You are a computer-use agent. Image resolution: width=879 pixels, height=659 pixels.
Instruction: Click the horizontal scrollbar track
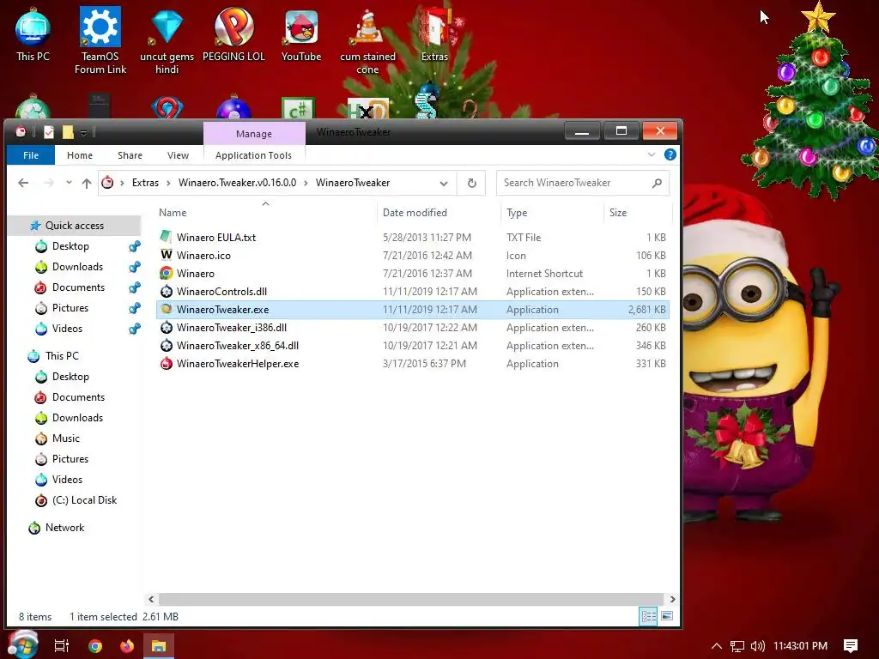(411, 599)
